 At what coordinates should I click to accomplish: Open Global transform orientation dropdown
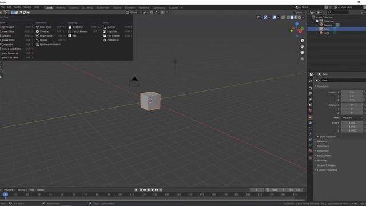(x=133, y=13)
